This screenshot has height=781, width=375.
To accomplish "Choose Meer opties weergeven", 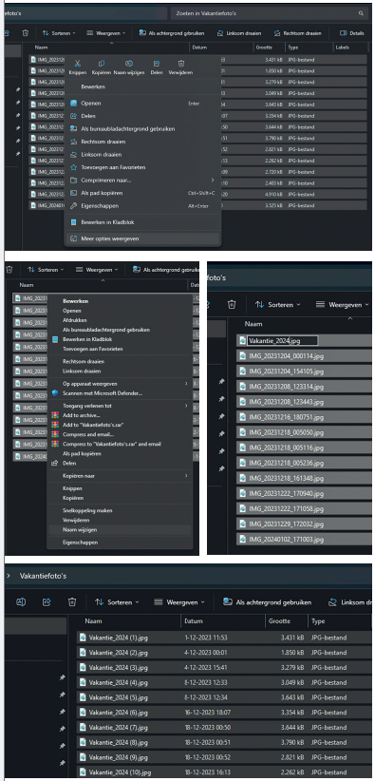I will coord(142,238).
